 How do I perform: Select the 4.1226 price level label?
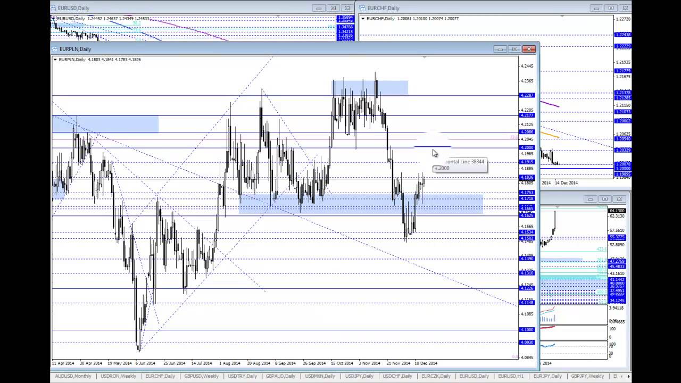527,288
